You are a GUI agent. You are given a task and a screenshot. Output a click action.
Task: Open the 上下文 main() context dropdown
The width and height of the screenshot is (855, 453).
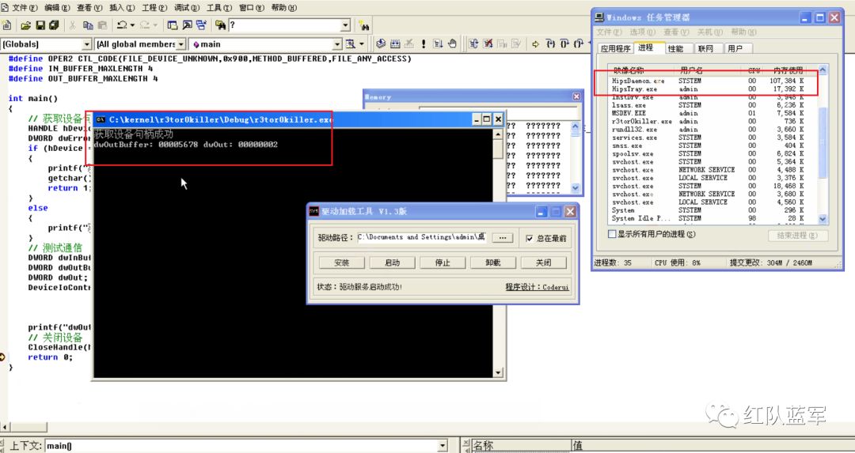click(443, 446)
